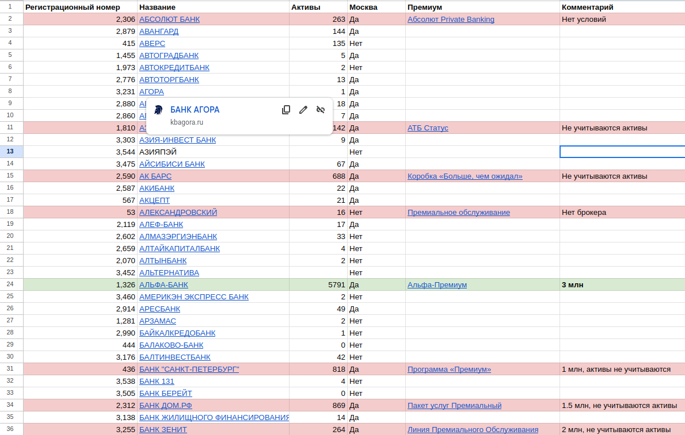Screen dimensions: 685x435
Task: Select 2 млн, не учитываются активы cell
Action: click(x=622, y=429)
